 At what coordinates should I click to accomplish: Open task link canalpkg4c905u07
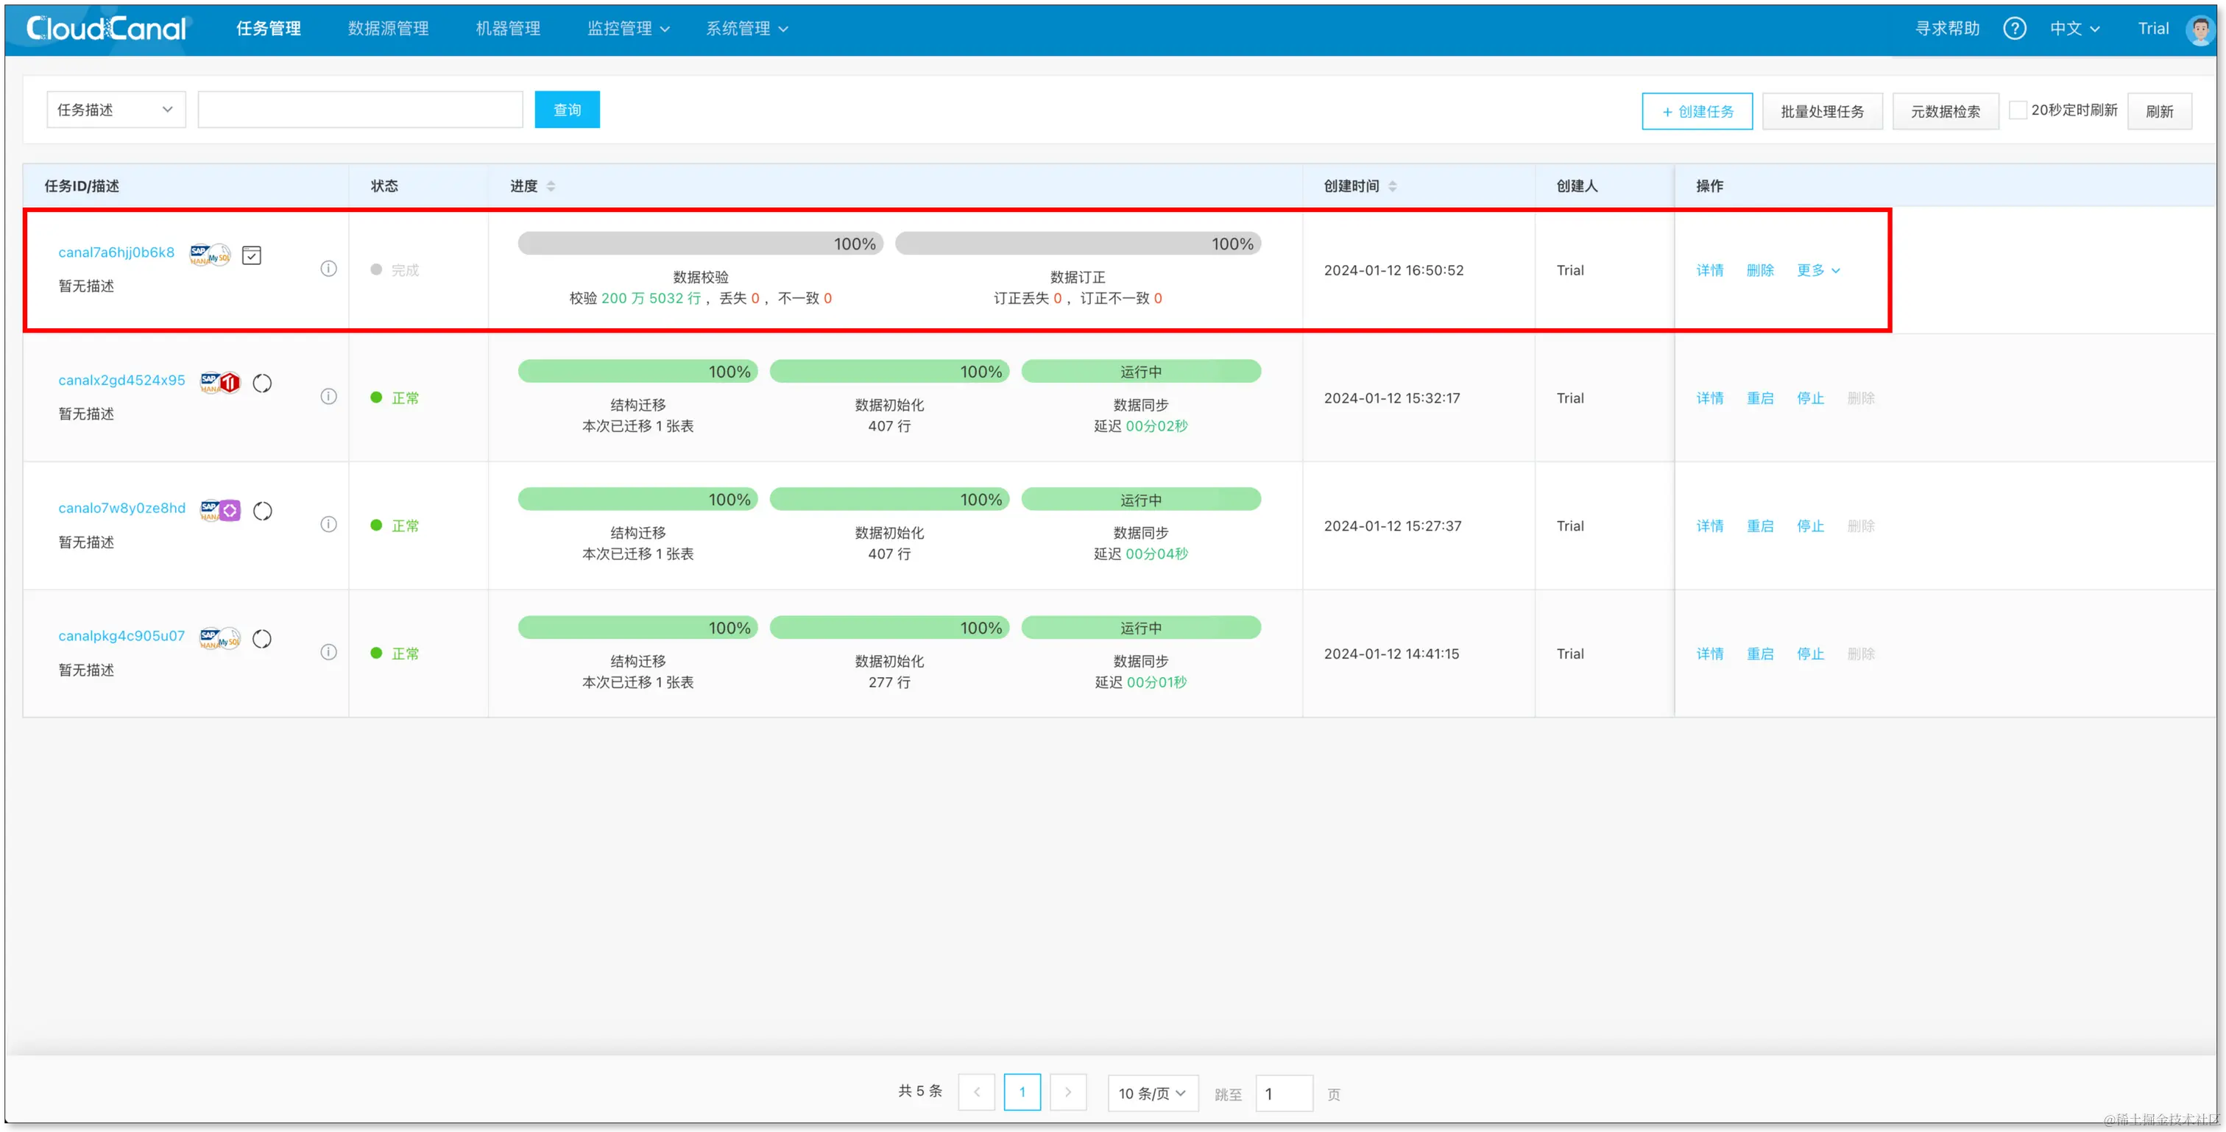(x=122, y=635)
